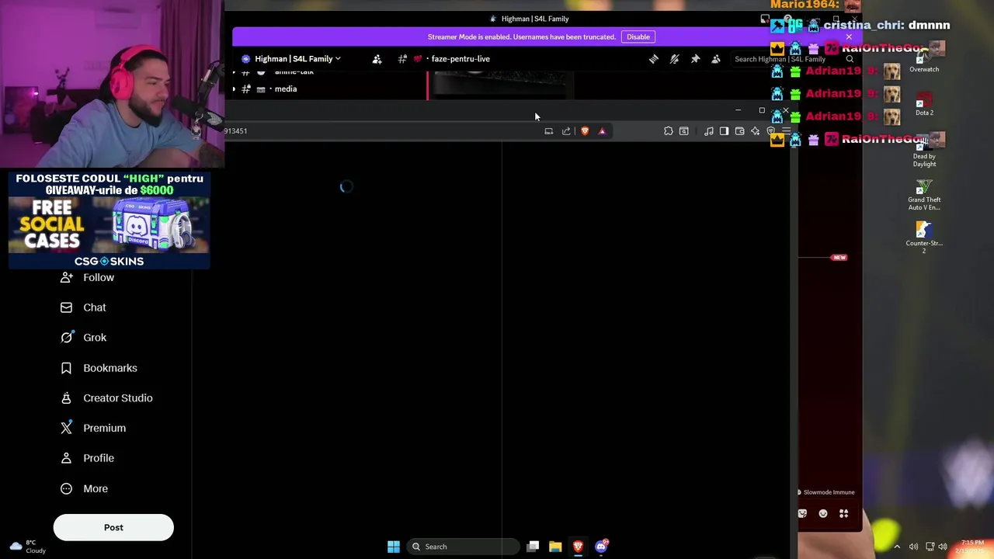Open Task View on the taskbar

coord(533,547)
